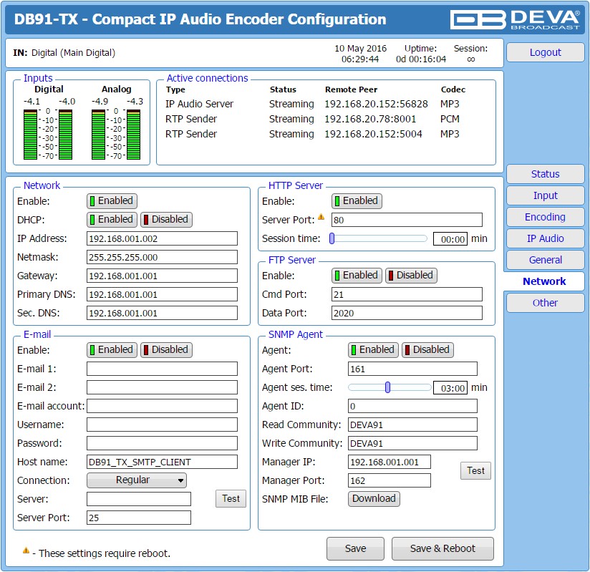The width and height of the screenshot is (590, 572).
Task: Open the Encoding tab
Action: pyautogui.click(x=545, y=217)
